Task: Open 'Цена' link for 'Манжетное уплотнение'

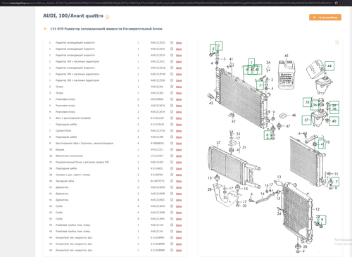Action: point(179,156)
